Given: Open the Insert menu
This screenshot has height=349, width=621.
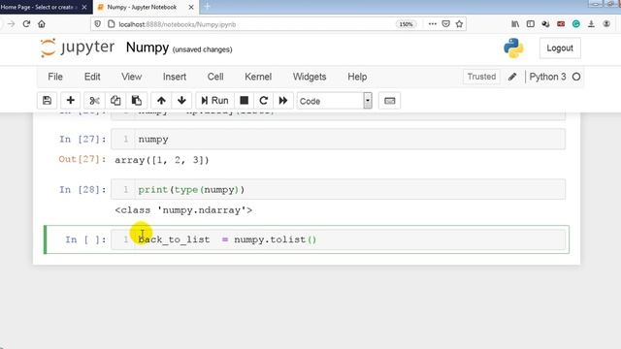Looking at the screenshot, I should (175, 77).
